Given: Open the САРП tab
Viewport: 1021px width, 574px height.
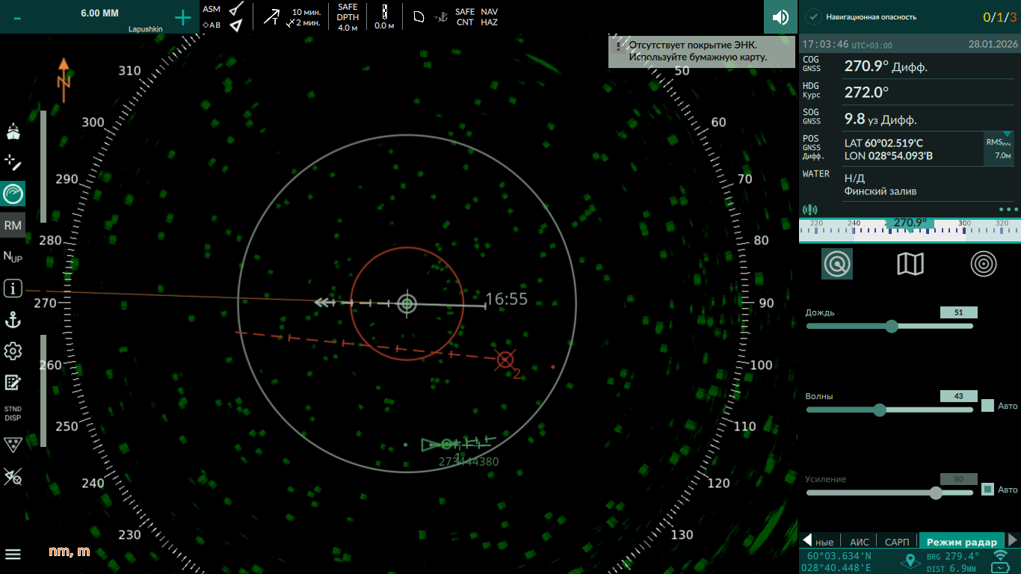Looking at the screenshot, I should click(897, 542).
